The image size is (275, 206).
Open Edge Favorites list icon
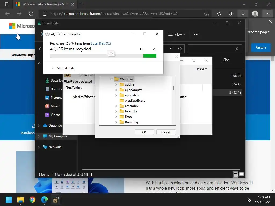[x=219, y=14]
